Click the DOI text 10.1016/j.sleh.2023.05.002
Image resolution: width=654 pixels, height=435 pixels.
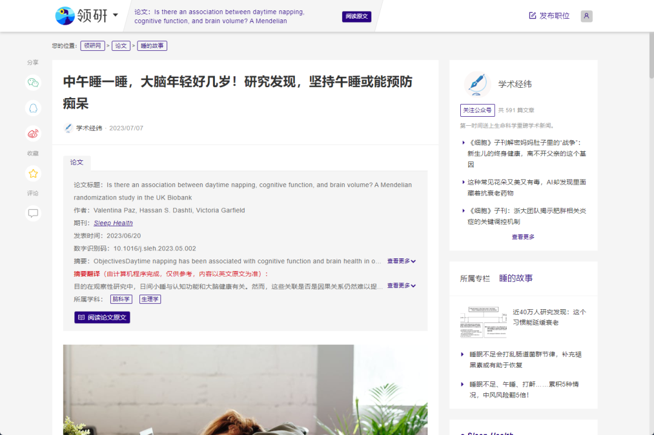(155, 249)
